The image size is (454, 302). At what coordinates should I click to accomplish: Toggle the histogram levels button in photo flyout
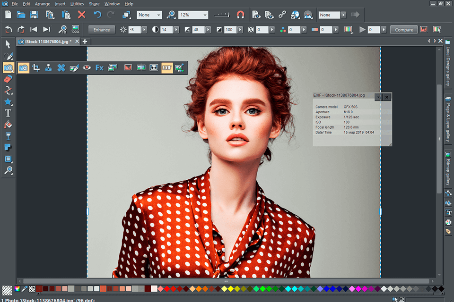coord(128,68)
